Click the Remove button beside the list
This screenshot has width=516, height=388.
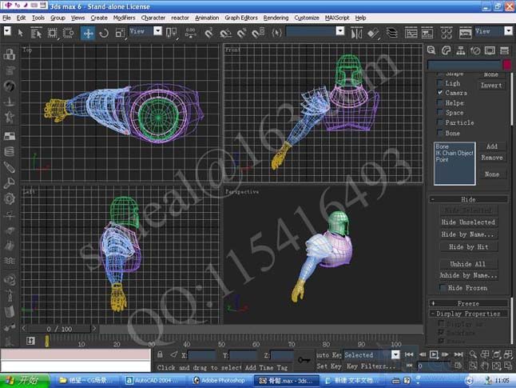[492, 158]
